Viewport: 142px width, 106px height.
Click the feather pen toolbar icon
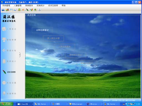point(27,10)
